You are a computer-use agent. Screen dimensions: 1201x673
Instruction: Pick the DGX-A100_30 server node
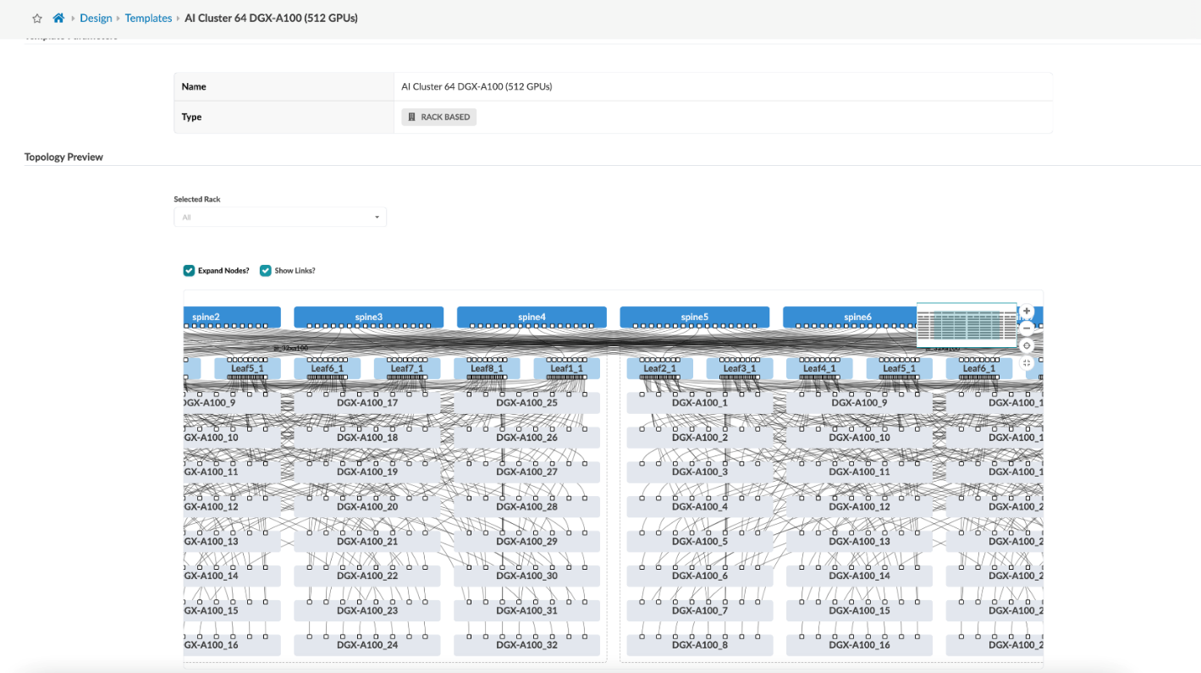[x=527, y=576]
